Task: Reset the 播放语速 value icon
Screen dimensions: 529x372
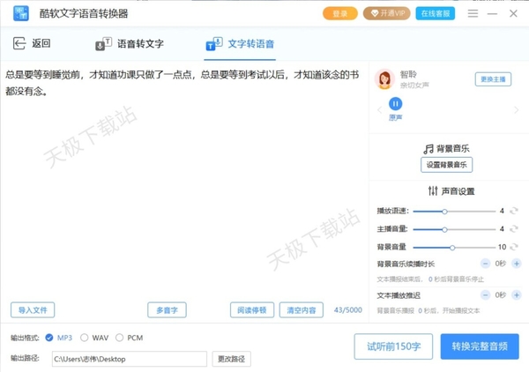Action: [514, 211]
